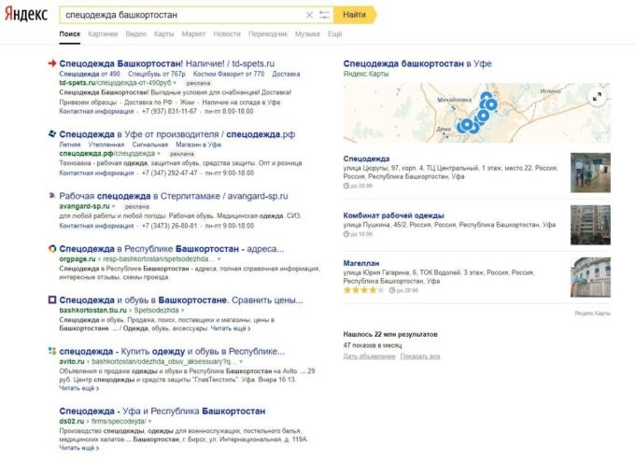635x459 pixels.
Task: Click the Магеллан photo thumbnail
Action: 590,277
